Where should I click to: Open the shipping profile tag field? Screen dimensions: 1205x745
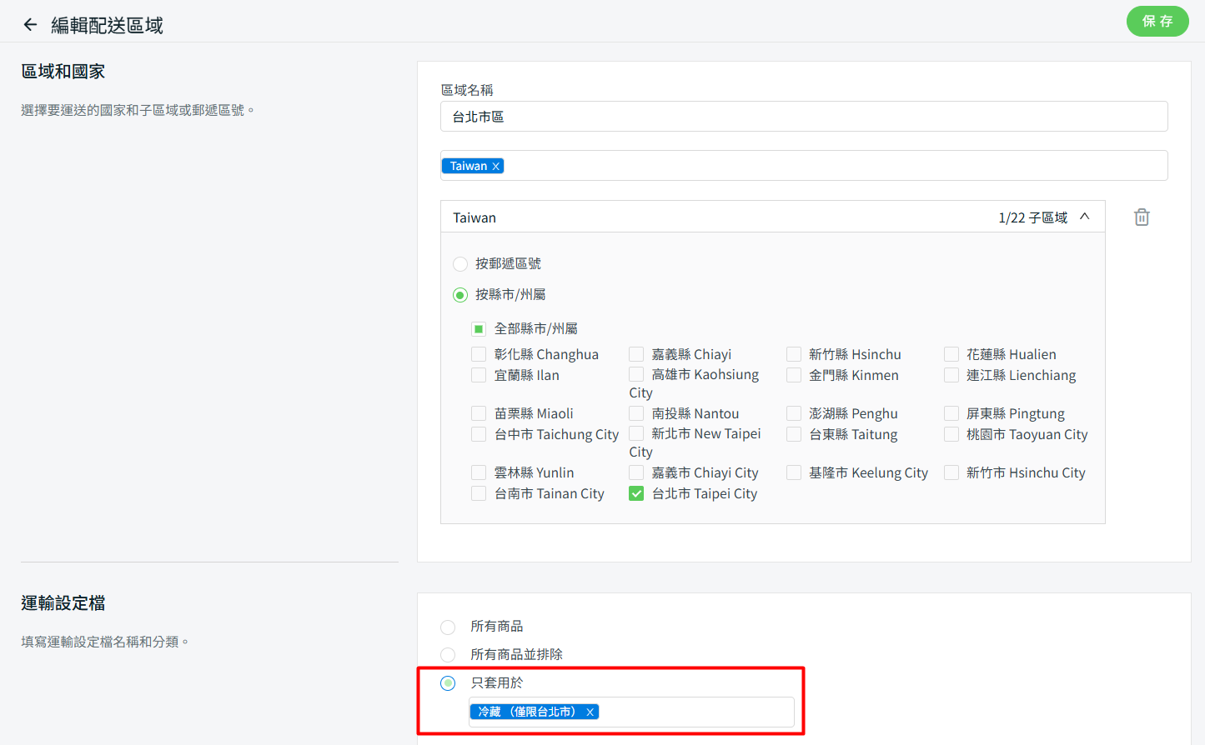pyautogui.click(x=696, y=712)
